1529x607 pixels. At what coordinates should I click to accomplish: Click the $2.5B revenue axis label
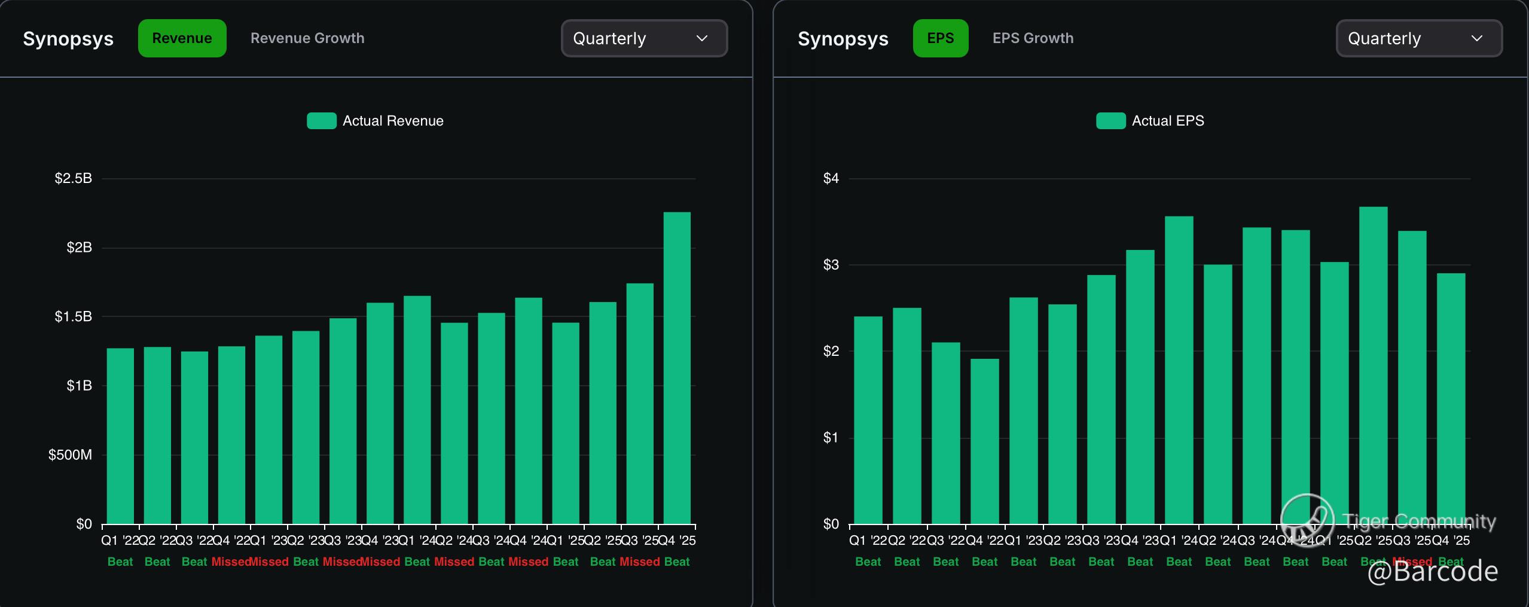[x=74, y=178]
